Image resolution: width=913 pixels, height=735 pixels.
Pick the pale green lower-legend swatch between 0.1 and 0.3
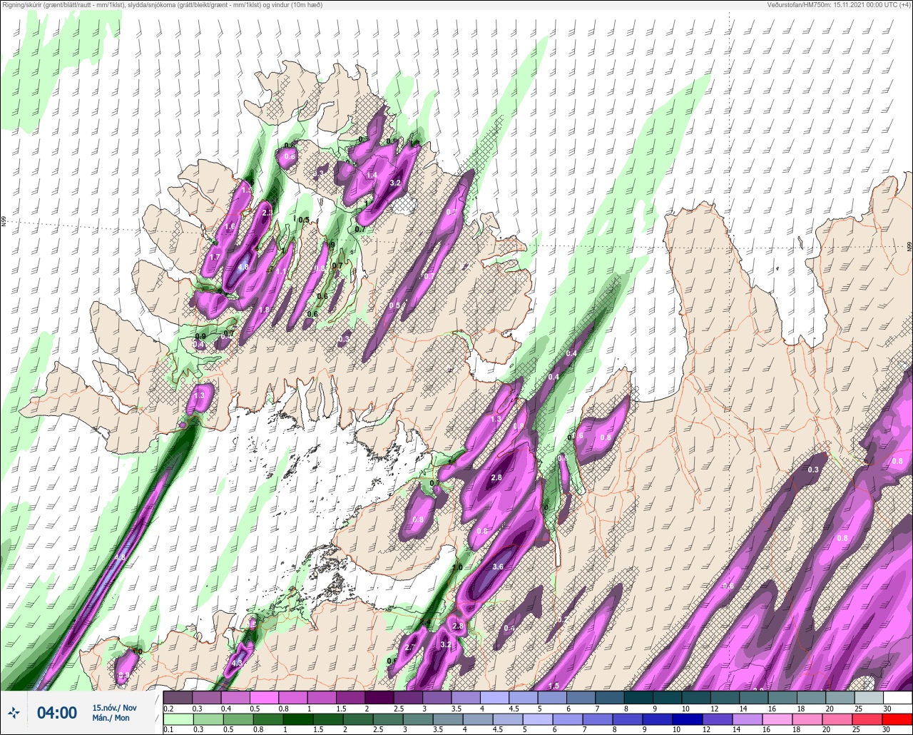click(x=178, y=719)
